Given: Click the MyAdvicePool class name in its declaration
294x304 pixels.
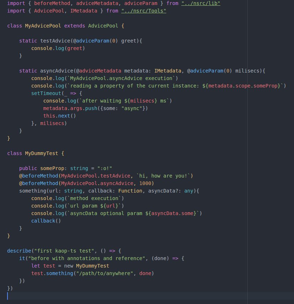Looking at the screenshot, I should pos(43,26).
